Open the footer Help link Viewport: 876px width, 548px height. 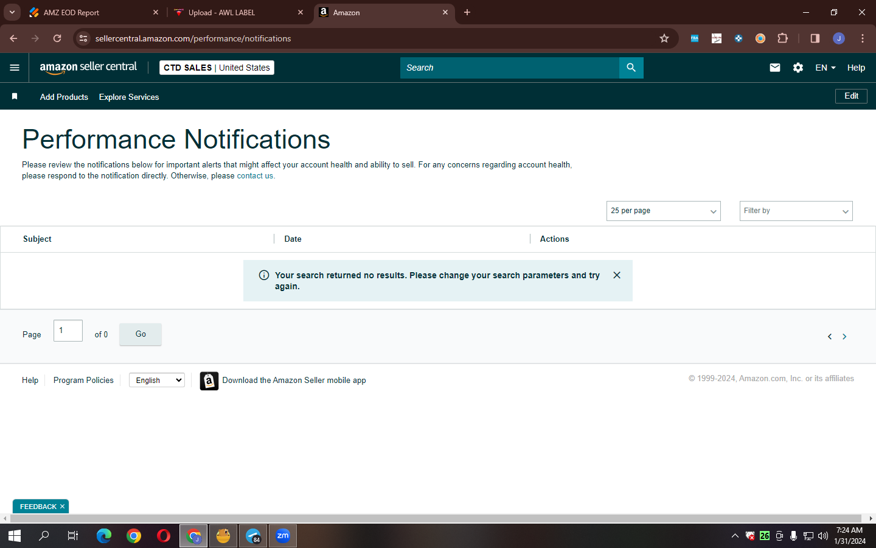coord(30,380)
